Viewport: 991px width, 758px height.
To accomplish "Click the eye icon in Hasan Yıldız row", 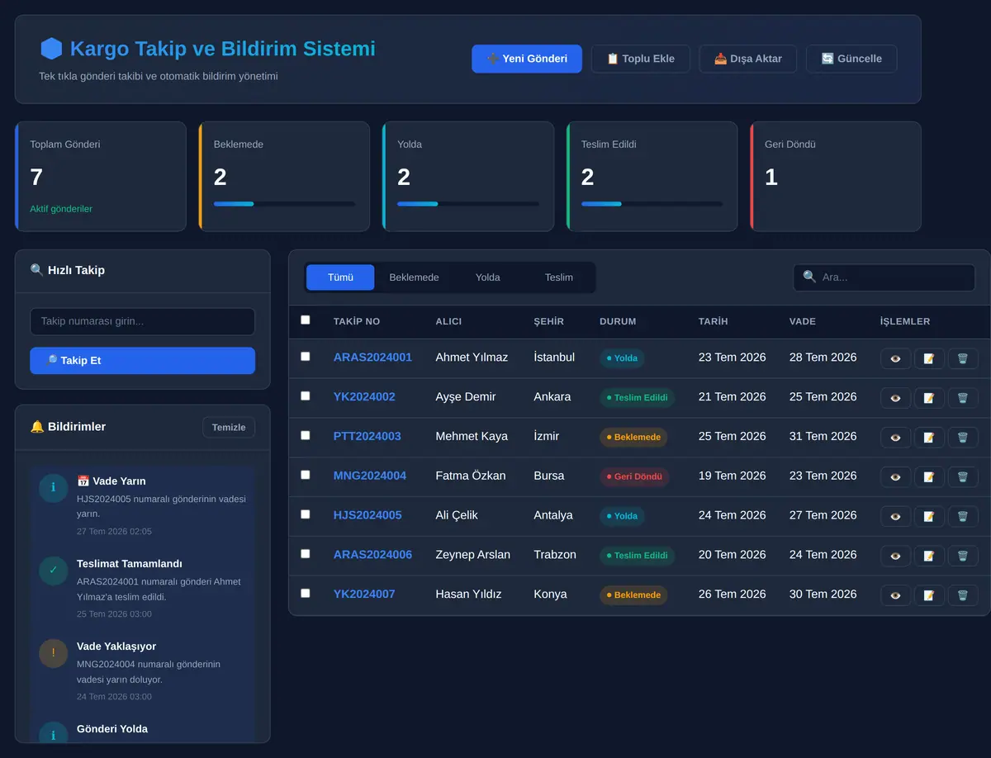I will 896,595.
